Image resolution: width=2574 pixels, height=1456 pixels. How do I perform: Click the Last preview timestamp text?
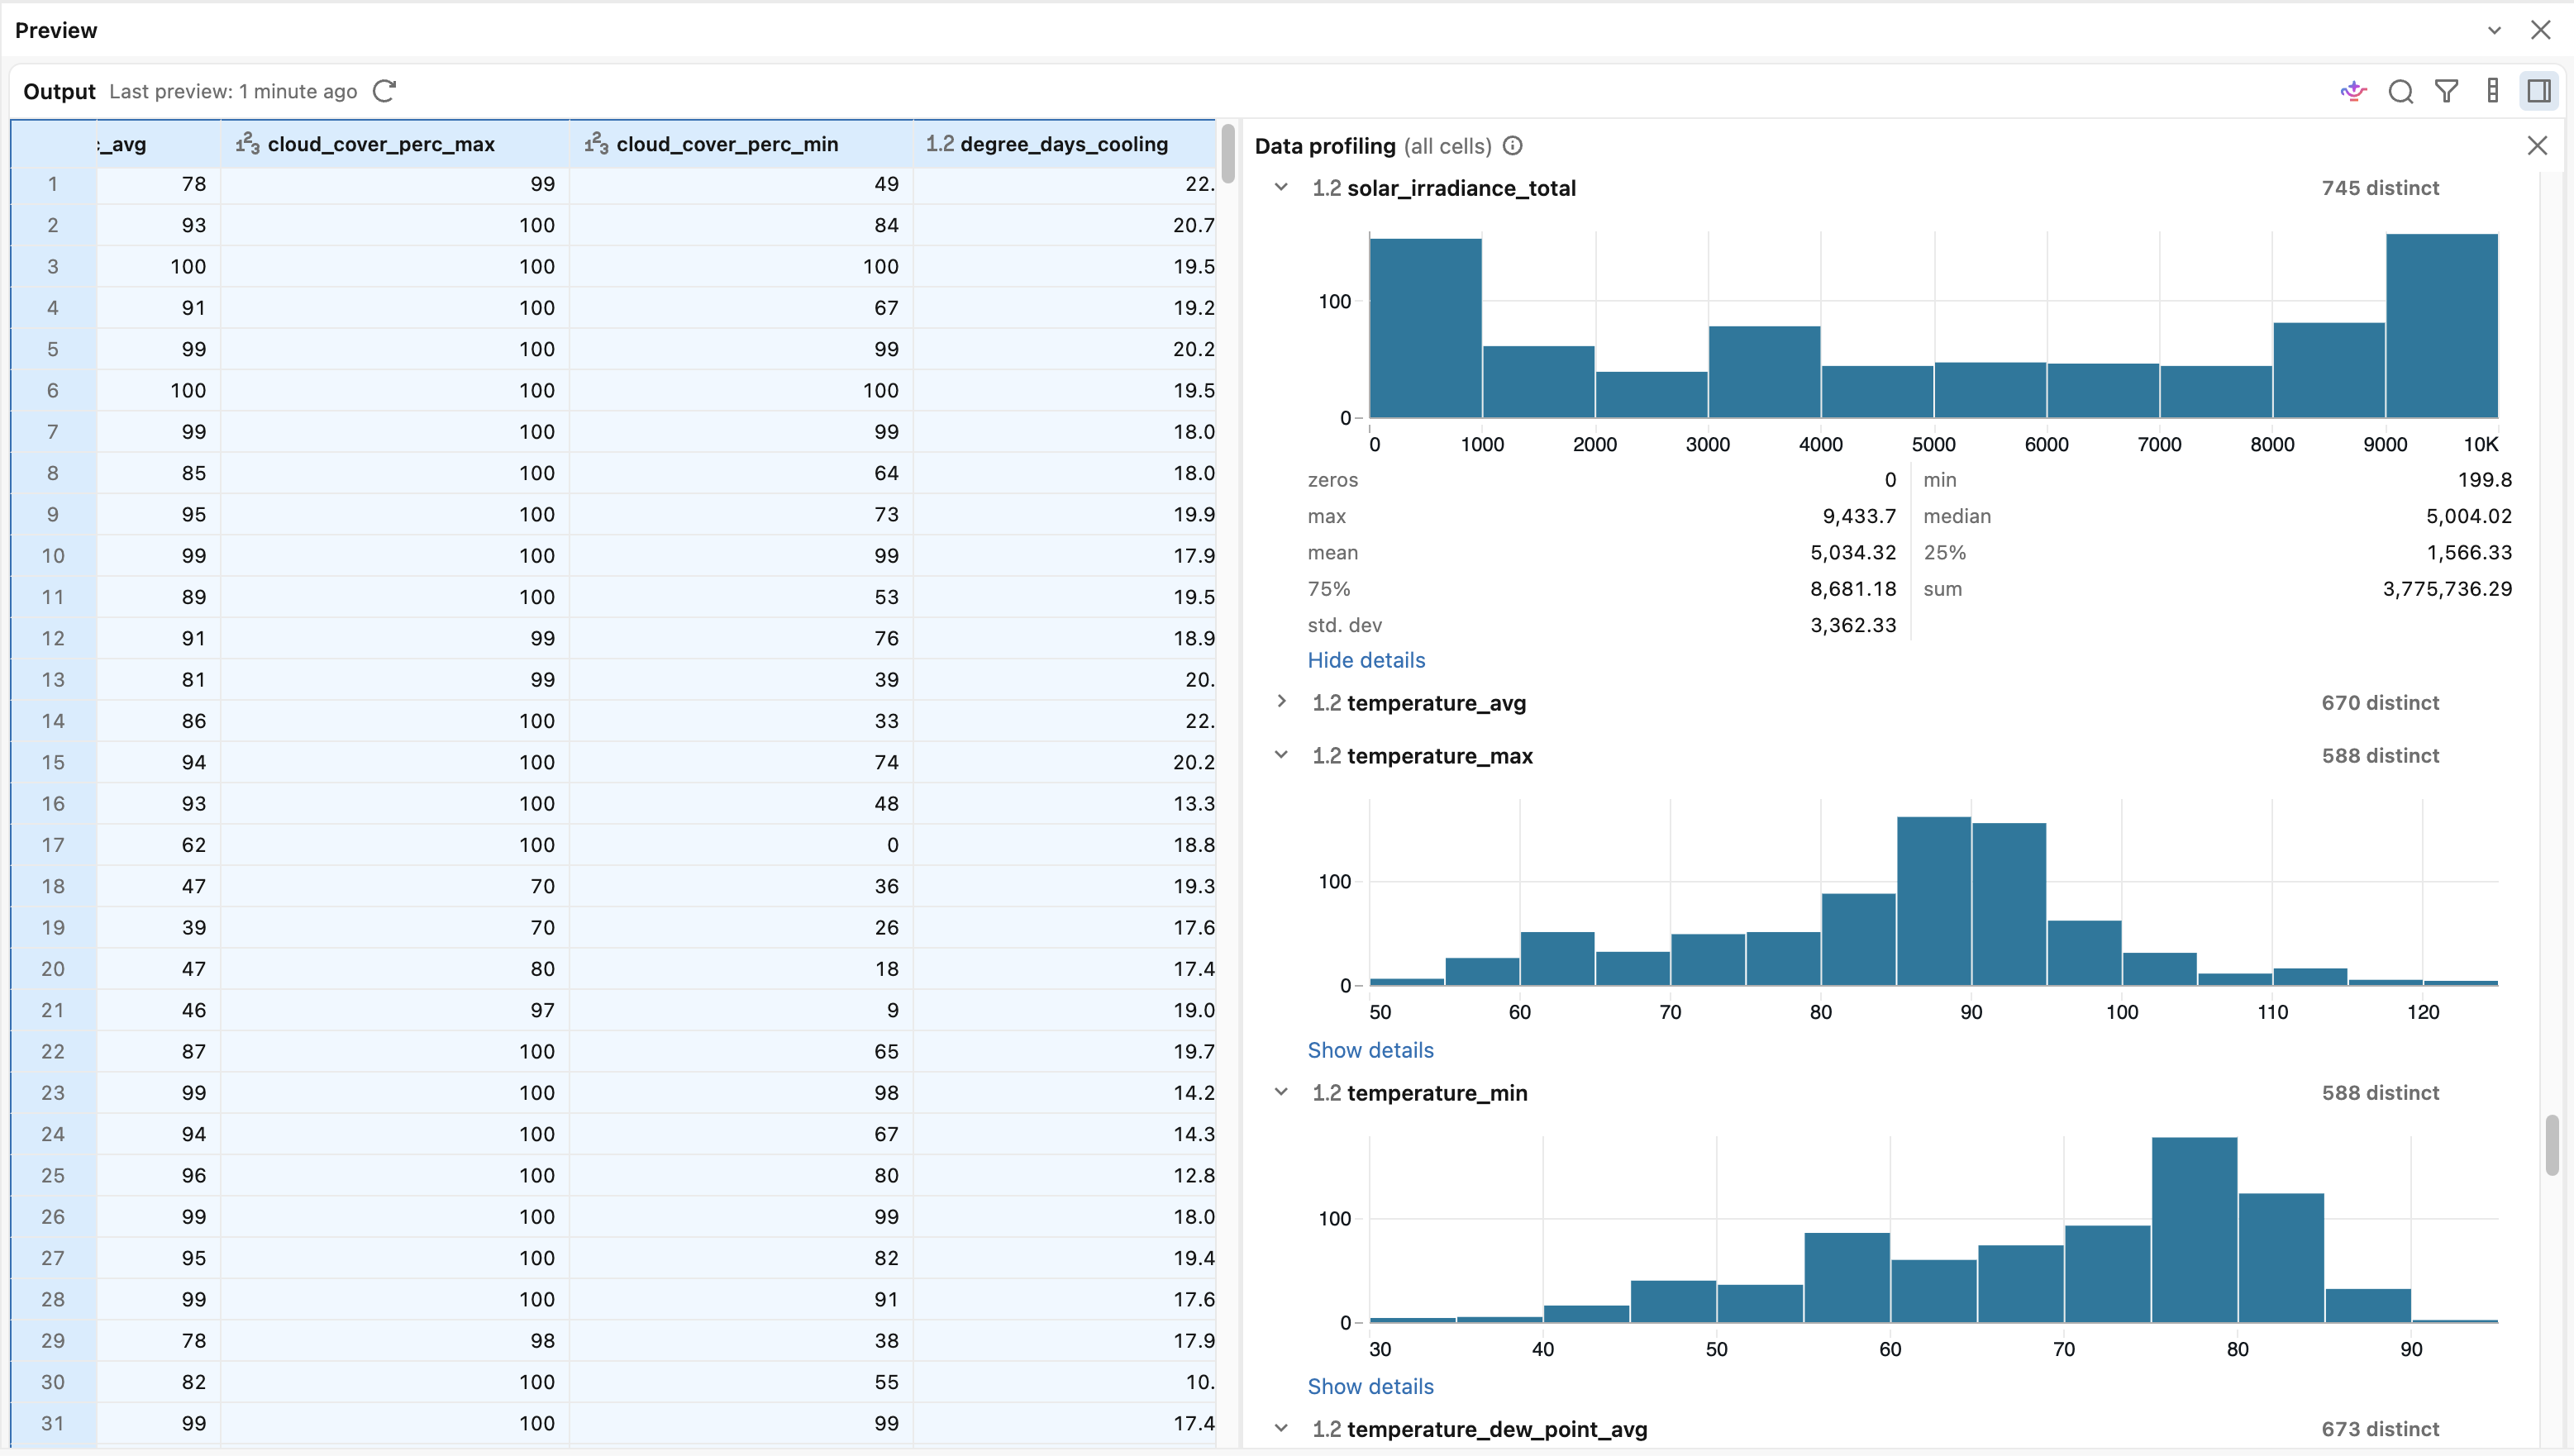point(233,91)
